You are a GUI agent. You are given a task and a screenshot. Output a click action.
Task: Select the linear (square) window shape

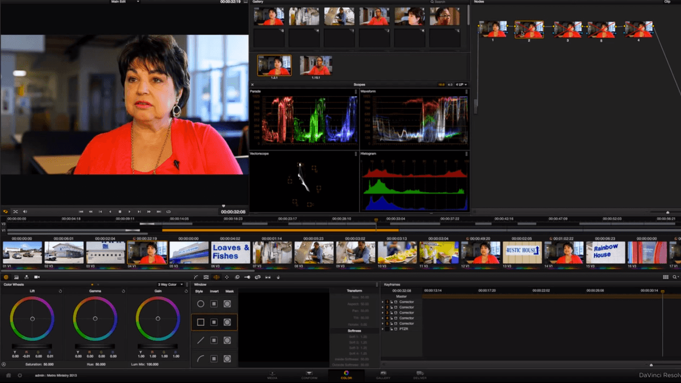[x=201, y=322]
